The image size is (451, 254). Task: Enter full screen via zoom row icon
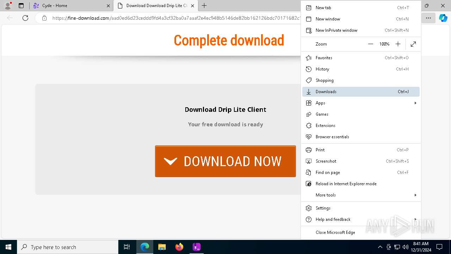(x=413, y=44)
